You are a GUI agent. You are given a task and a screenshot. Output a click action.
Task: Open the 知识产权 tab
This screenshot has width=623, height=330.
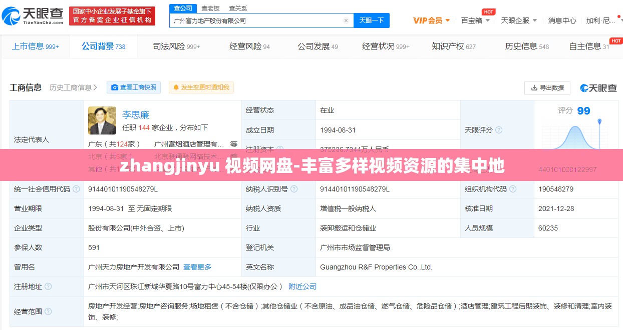454,46
